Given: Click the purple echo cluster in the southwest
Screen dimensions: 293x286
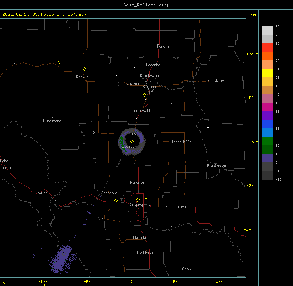Looking at the screenshot, I should (62, 259).
